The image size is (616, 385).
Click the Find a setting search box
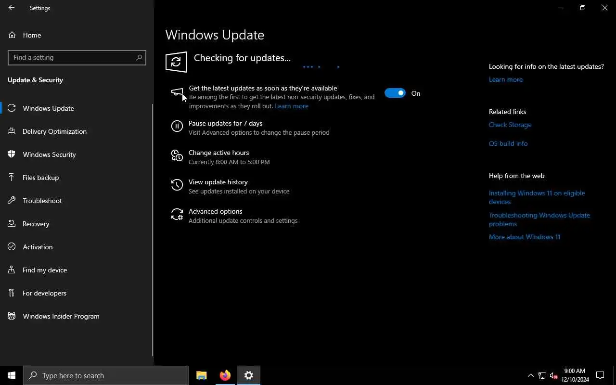coord(77,57)
